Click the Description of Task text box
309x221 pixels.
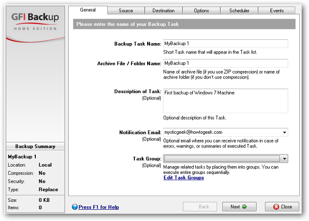tap(226, 101)
